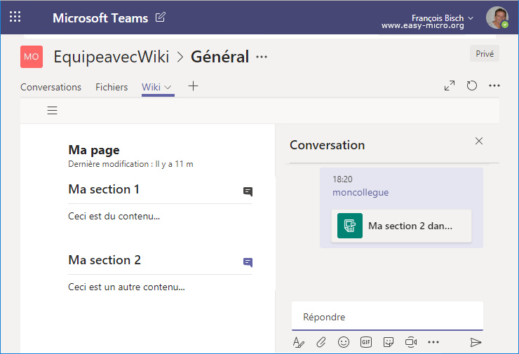
Task: Click the Ma page title
Action: pyautogui.click(x=94, y=150)
